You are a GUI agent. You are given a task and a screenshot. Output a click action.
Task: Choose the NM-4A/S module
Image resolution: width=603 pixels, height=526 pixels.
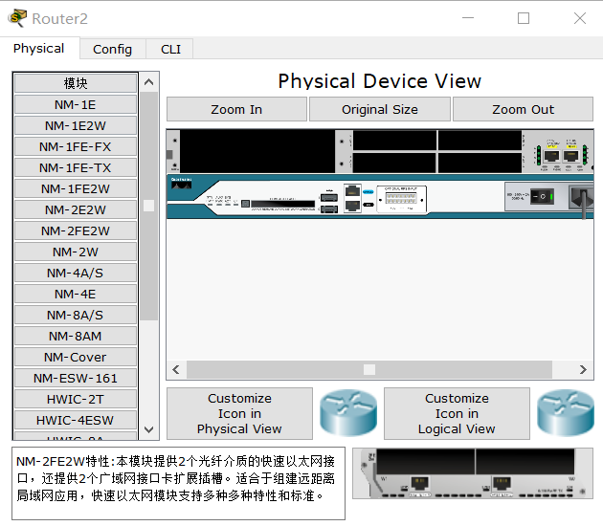pos(76,274)
